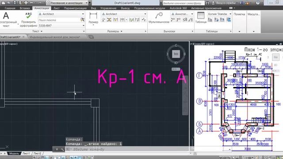Click the binoculars search icon in title bar
Viewport: 283px width, 159px height.
[x=207, y=3]
